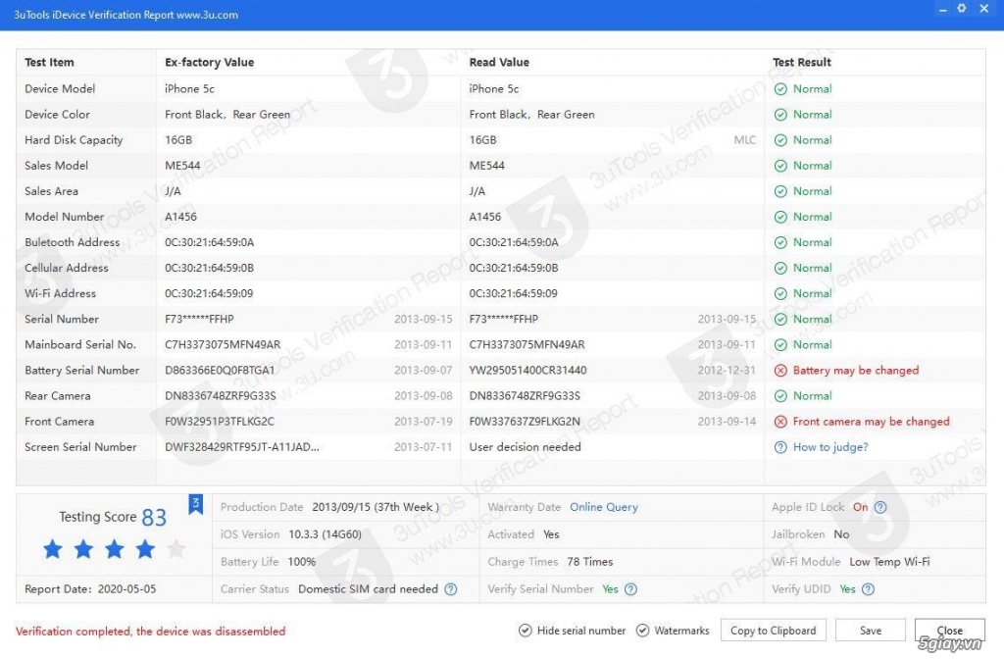The width and height of the screenshot is (1004, 659).
Task: Click User decision needed text
Action: [x=526, y=447]
